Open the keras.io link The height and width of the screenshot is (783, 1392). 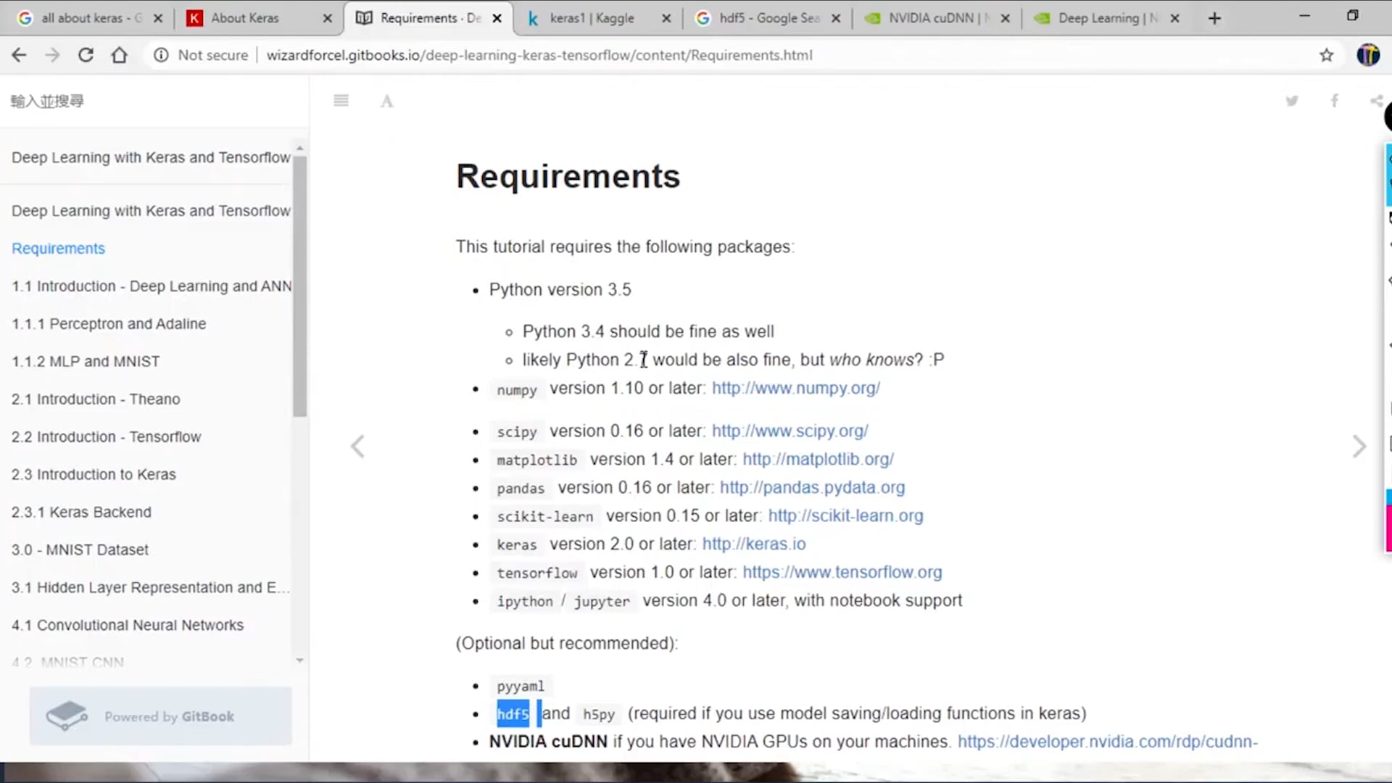(754, 544)
